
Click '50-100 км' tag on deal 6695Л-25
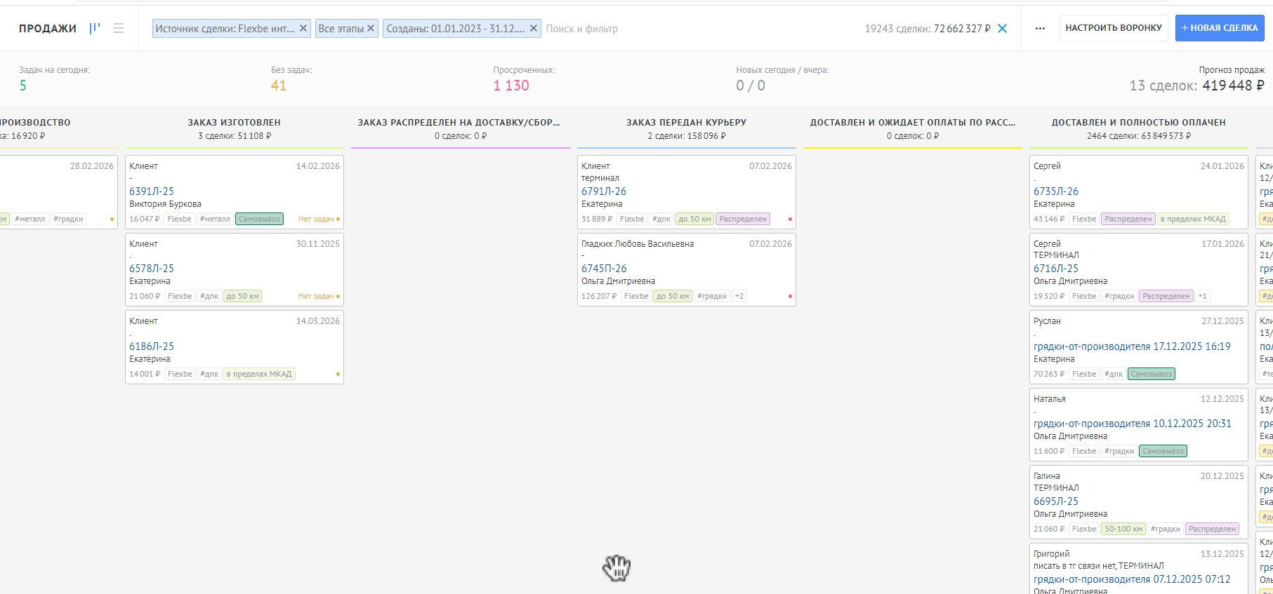pos(1123,529)
